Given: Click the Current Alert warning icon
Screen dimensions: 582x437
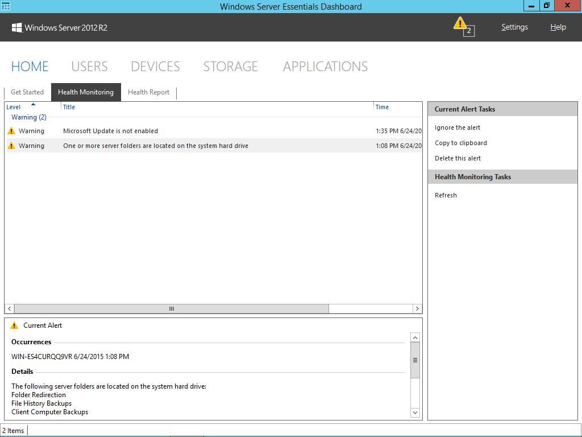Looking at the screenshot, I should point(15,325).
